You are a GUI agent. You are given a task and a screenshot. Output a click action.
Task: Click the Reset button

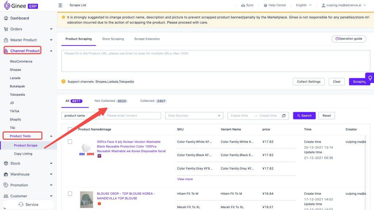327,116
